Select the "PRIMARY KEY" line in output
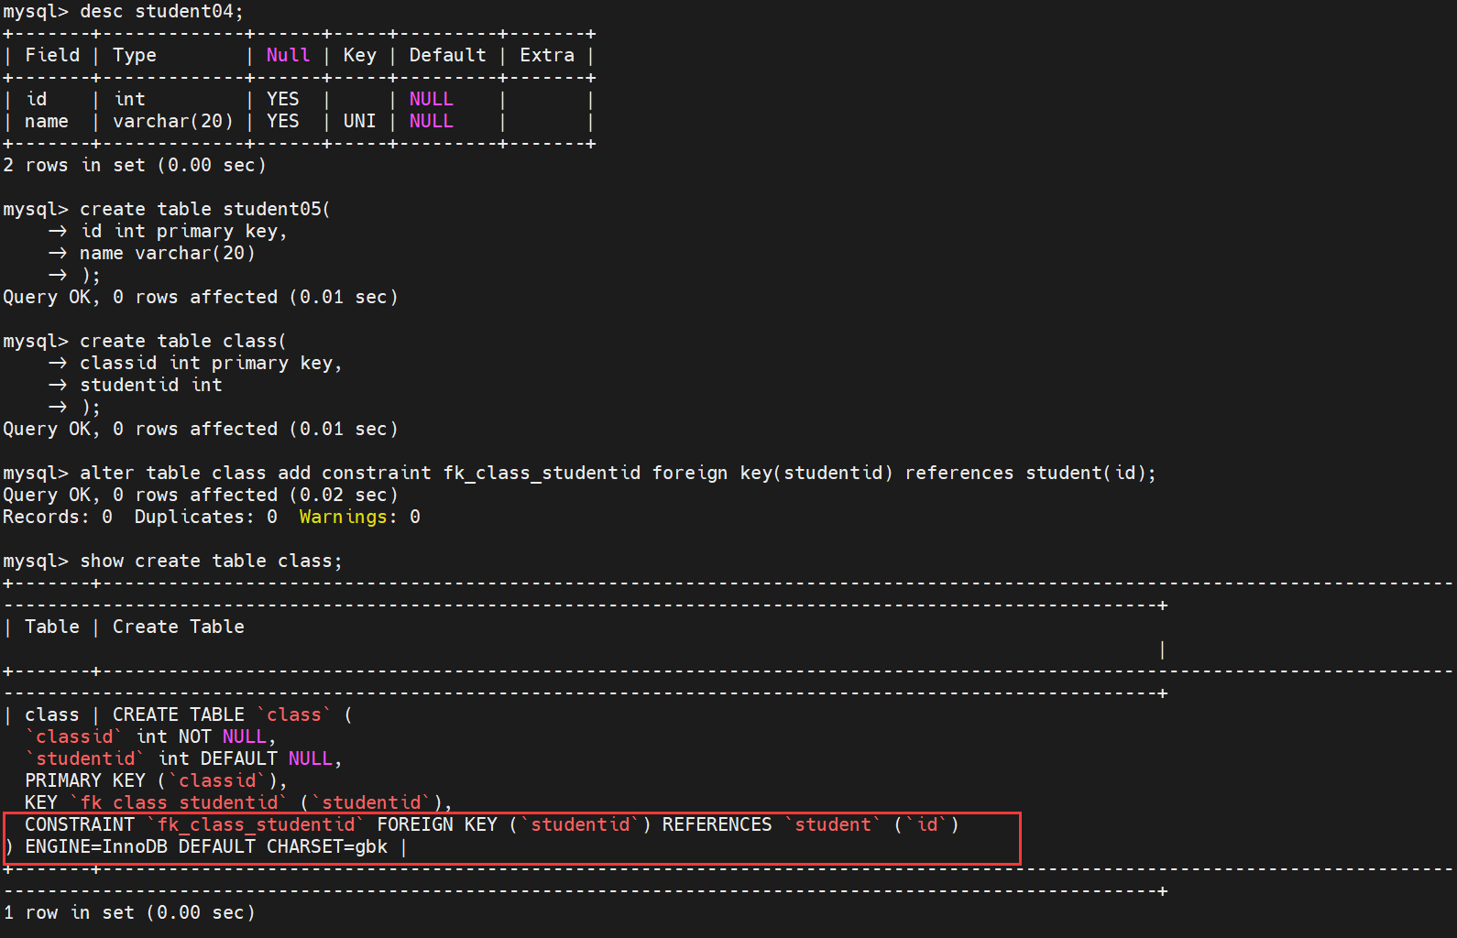The width and height of the screenshot is (1457, 938). click(x=156, y=780)
